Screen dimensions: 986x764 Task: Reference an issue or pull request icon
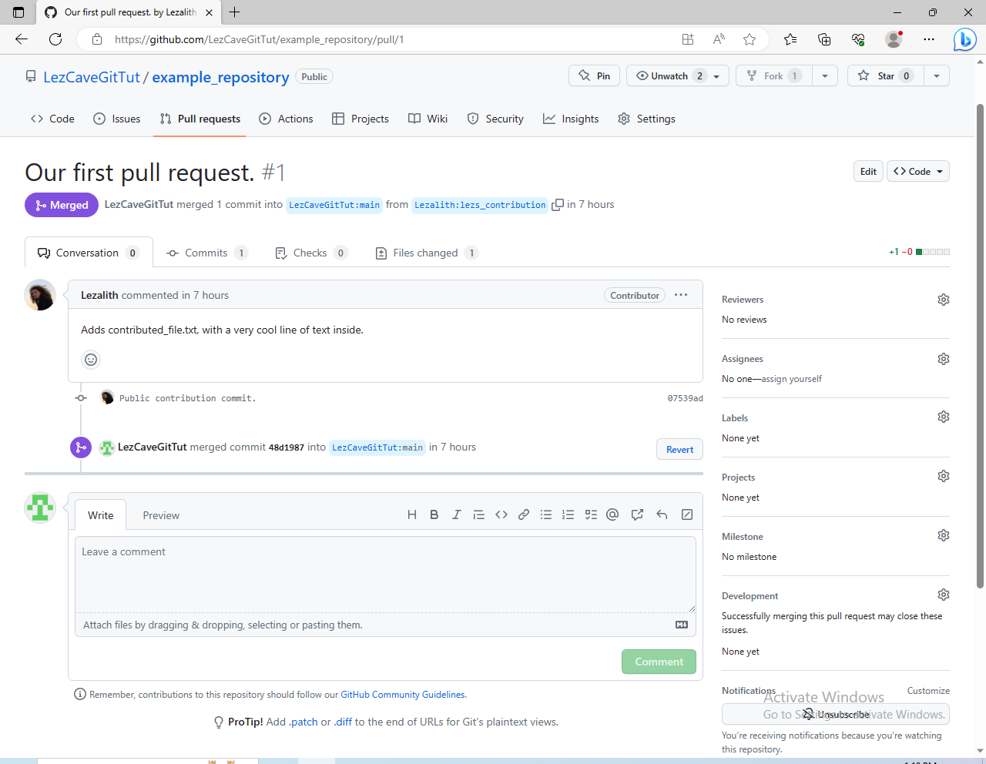[x=637, y=514]
